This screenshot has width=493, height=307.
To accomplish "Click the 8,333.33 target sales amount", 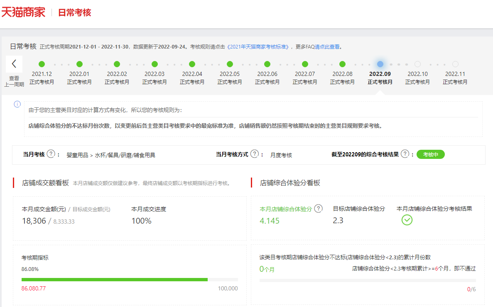I will click(x=64, y=222).
